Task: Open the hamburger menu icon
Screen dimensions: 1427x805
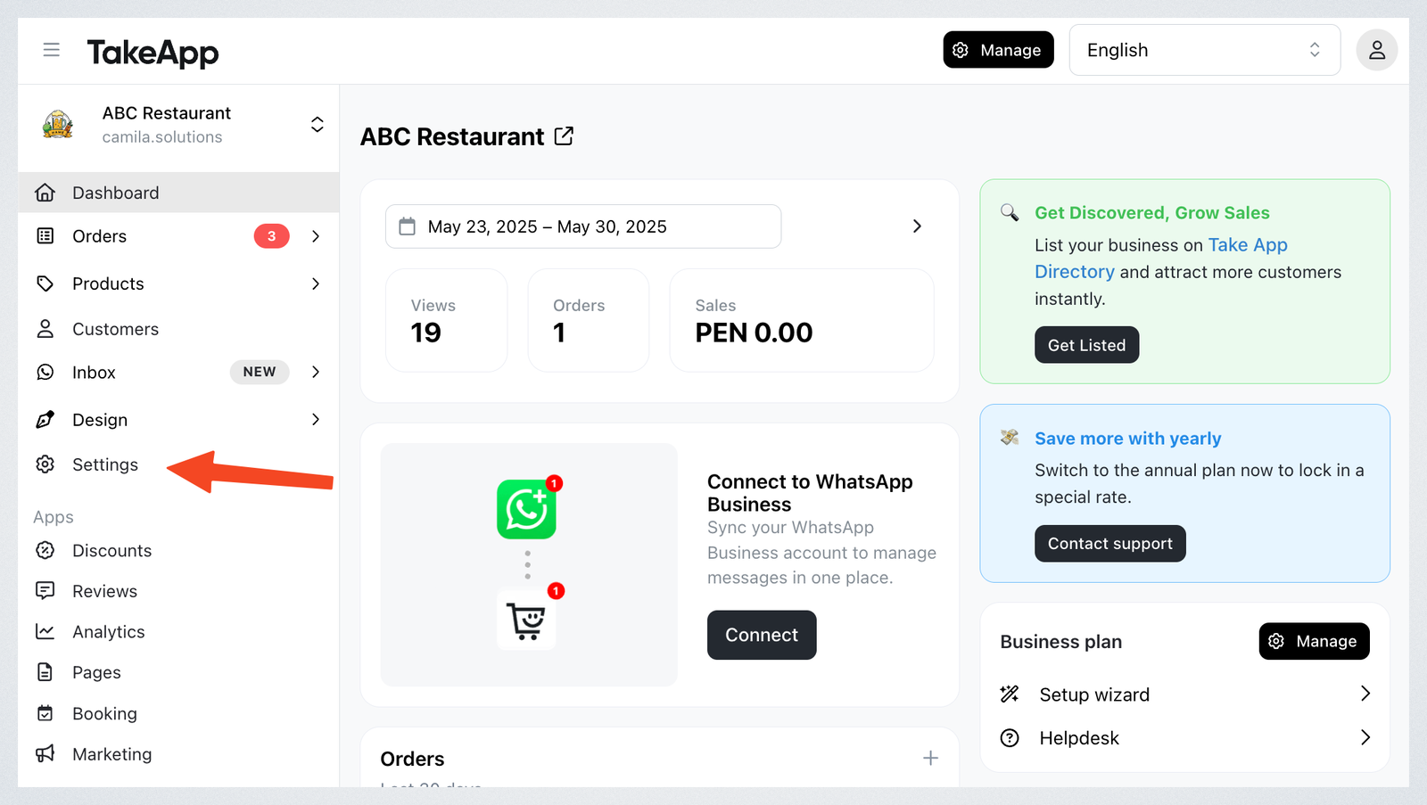Action: pos(52,50)
